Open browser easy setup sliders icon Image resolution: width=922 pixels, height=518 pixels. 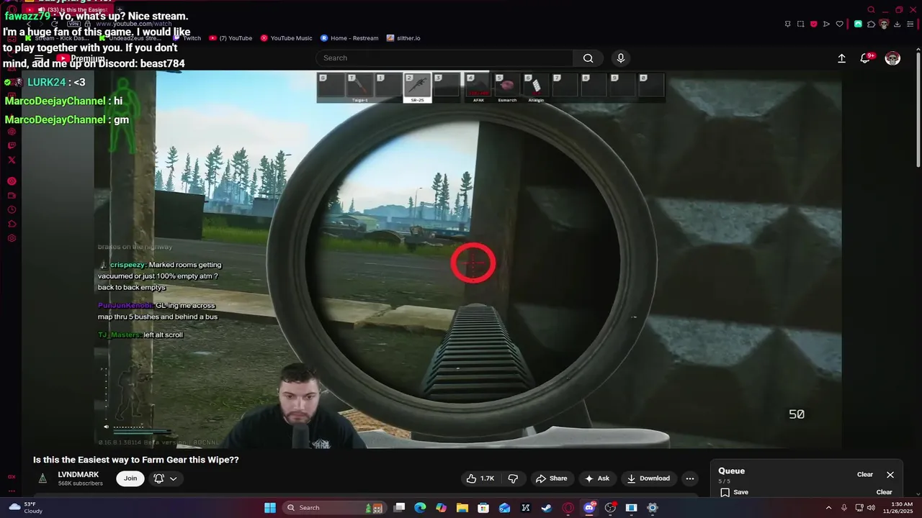click(910, 24)
